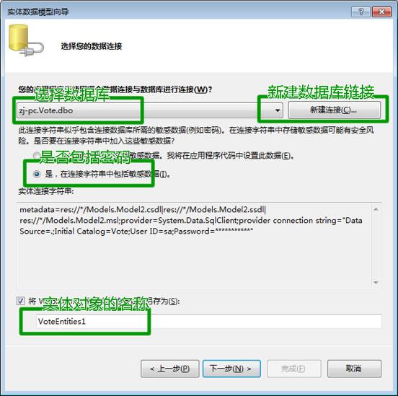Go back with the 上一步(P) button
398x396 pixels.
(x=170, y=369)
